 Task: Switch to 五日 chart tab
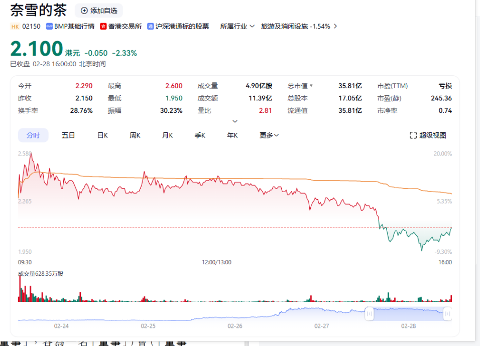pos(68,135)
